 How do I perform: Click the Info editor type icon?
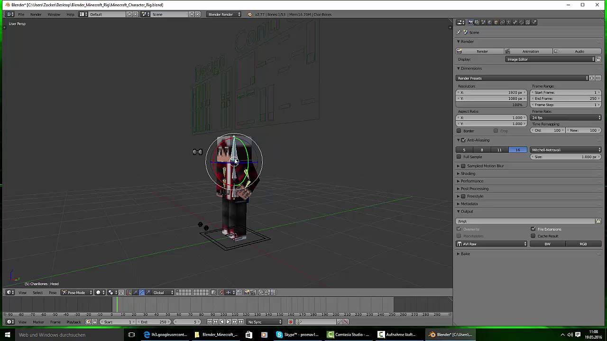click(x=10, y=14)
